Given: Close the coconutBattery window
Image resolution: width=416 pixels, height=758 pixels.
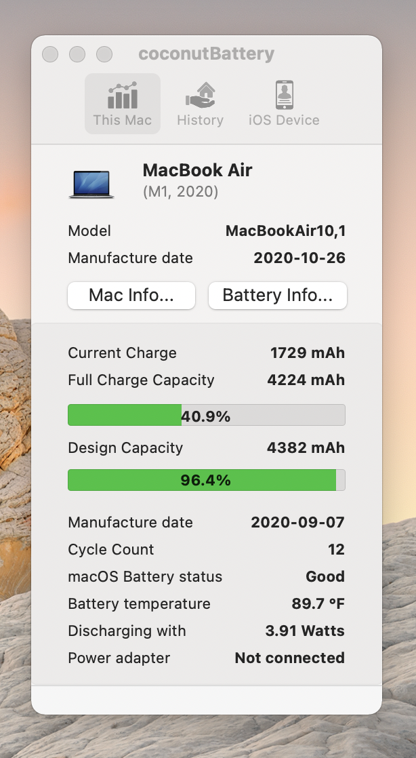Looking at the screenshot, I should click(x=50, y=54).
